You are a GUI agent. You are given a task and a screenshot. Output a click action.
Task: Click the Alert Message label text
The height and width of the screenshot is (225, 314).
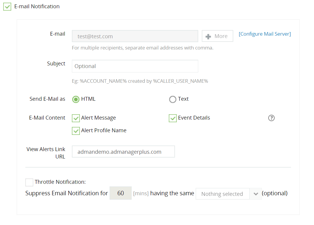99,118
